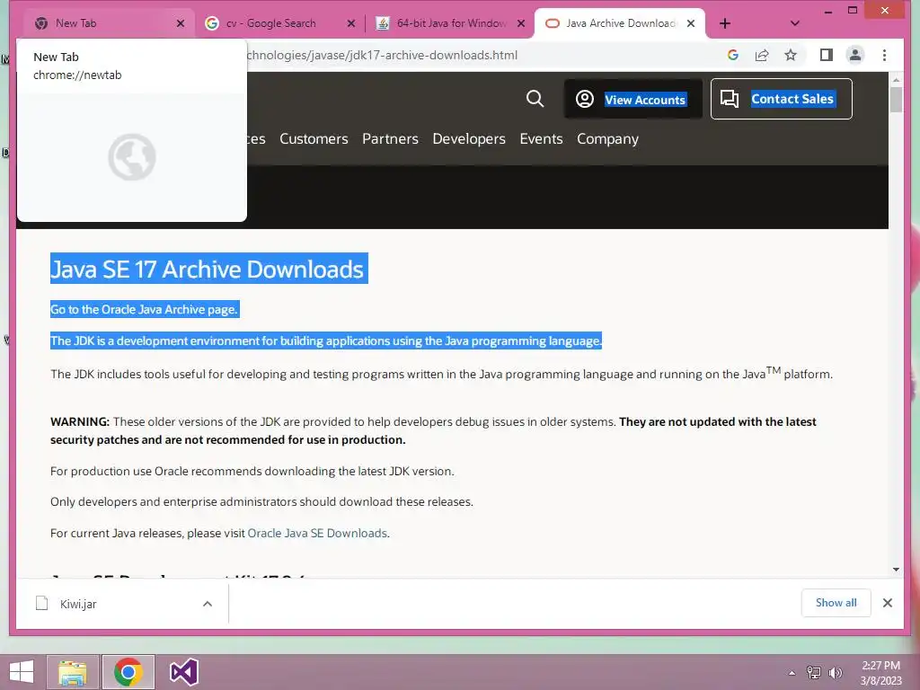Click the address bar URL text
The height and width of the screenshot is (690, 920).
click(382, 55)
